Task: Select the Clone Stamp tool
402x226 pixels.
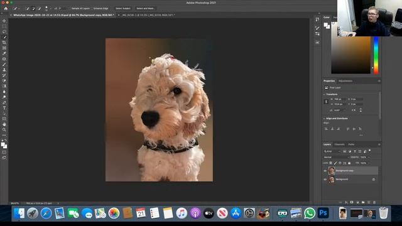Action: point(4,70)
